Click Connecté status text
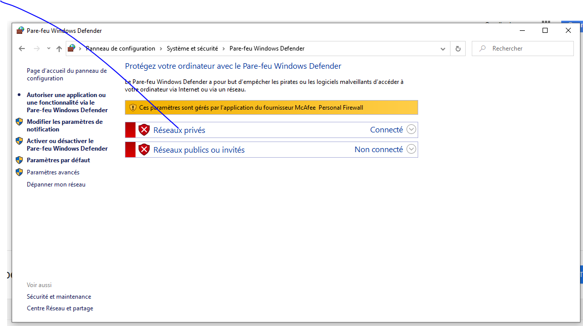 click(386, 130)
